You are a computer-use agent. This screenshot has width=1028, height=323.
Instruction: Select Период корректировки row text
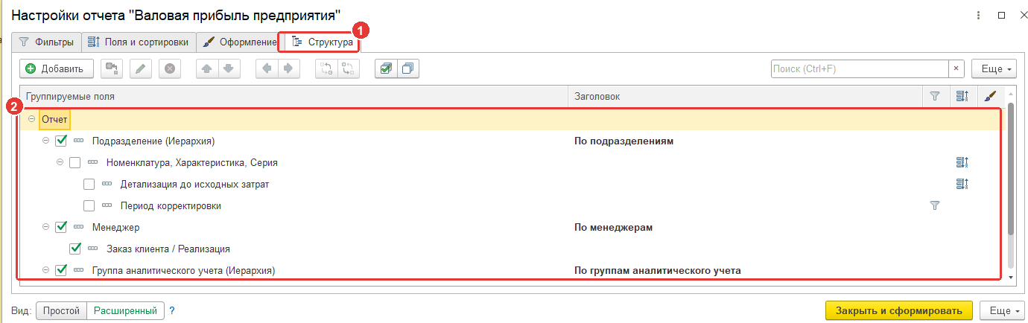[x=171, y=205]
